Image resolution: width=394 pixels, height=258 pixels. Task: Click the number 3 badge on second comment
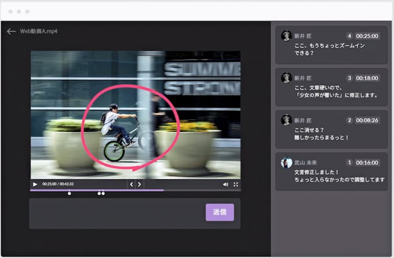[x=349, y=78]
